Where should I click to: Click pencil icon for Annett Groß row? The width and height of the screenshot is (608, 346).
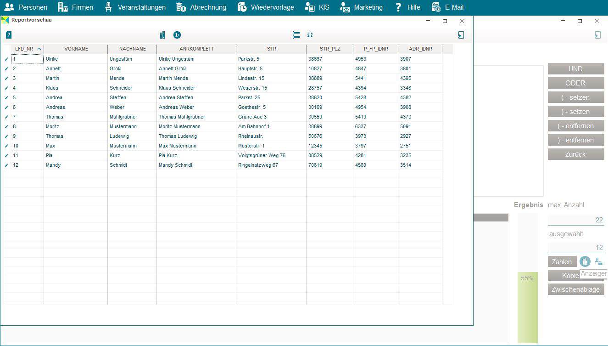6,69
